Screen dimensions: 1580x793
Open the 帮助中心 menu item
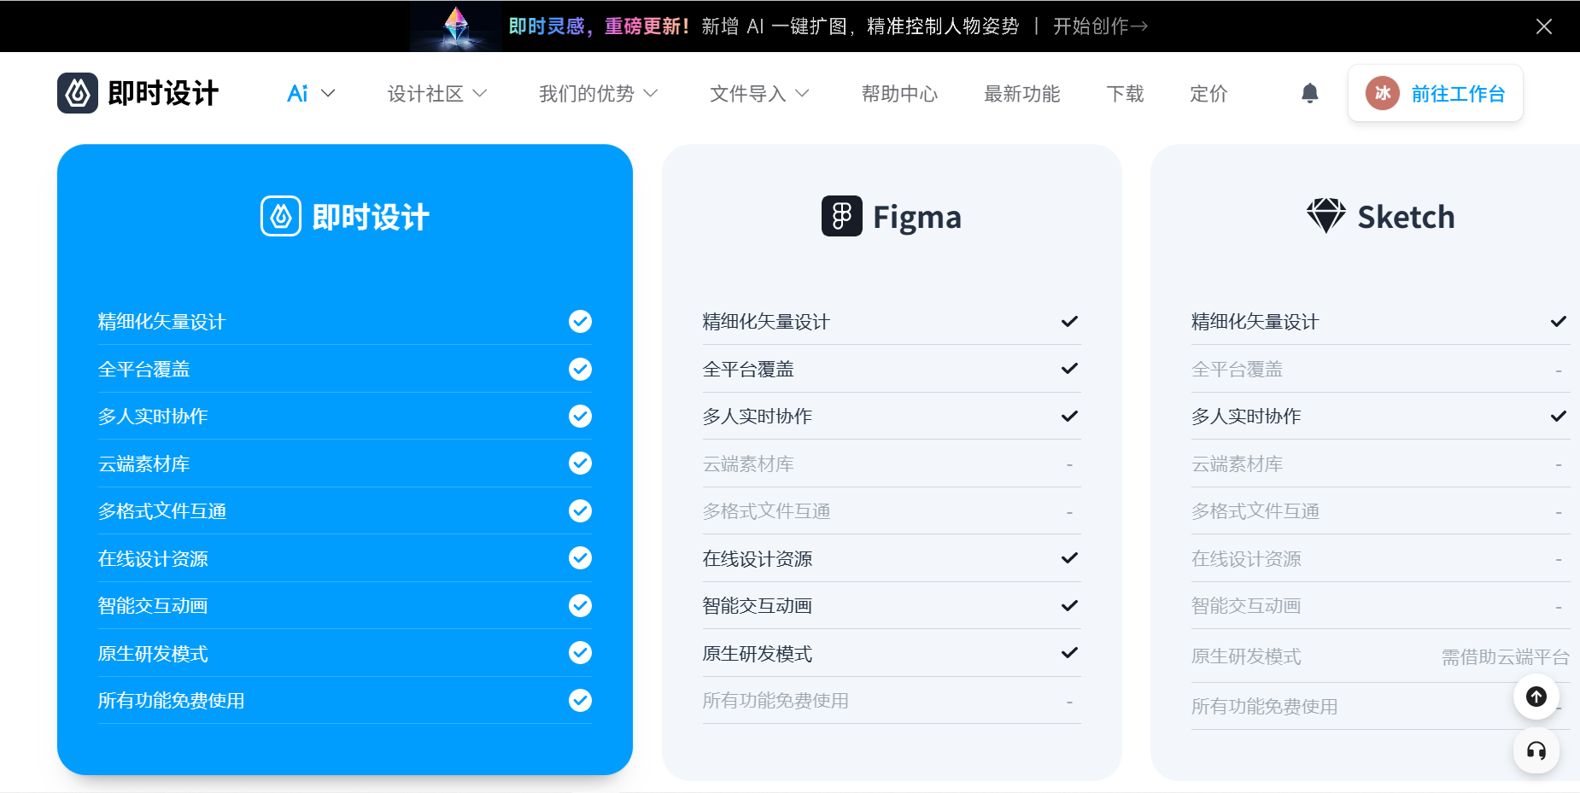[x=899, y=93]
